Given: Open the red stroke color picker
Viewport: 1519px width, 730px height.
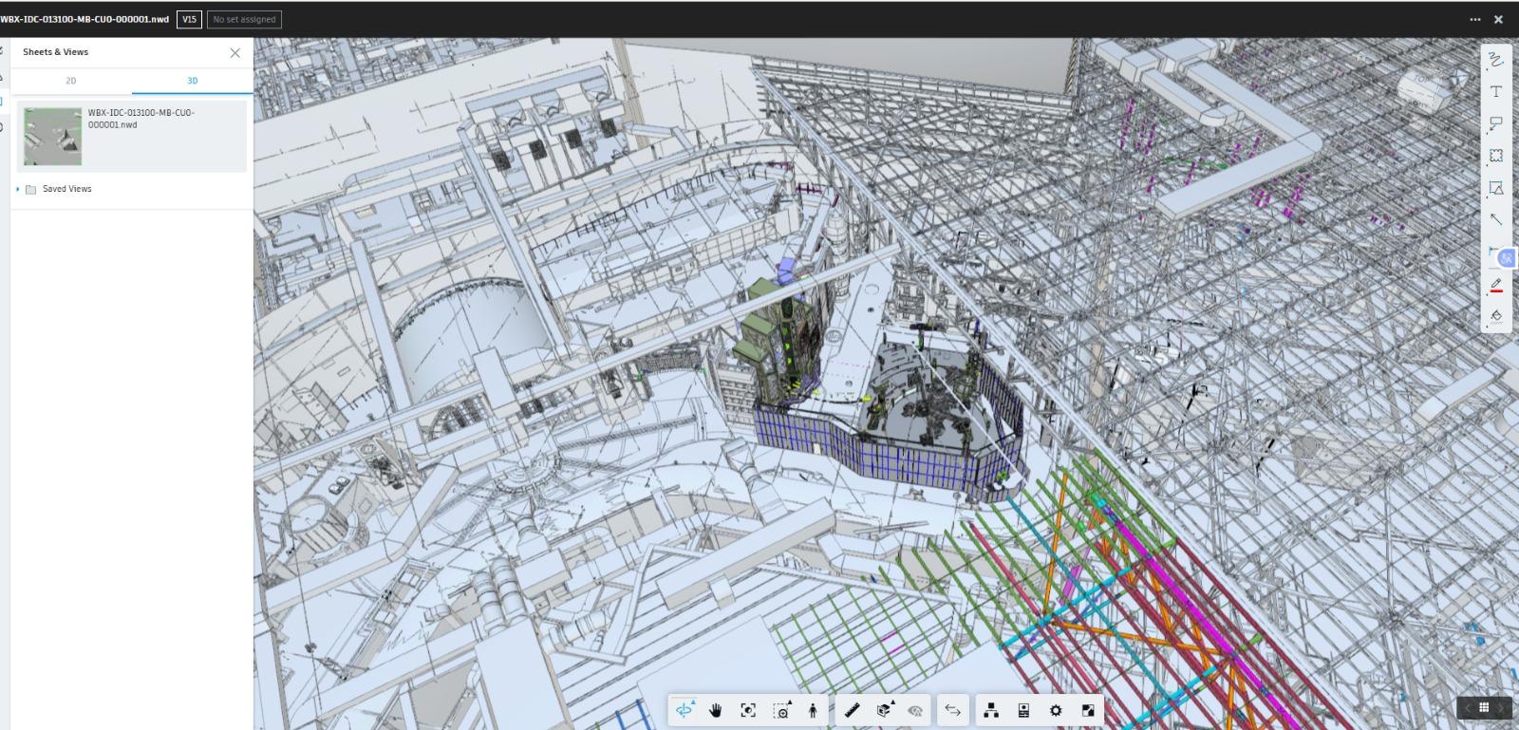Looking at the screenshot, I should [x=1496, y=285].
